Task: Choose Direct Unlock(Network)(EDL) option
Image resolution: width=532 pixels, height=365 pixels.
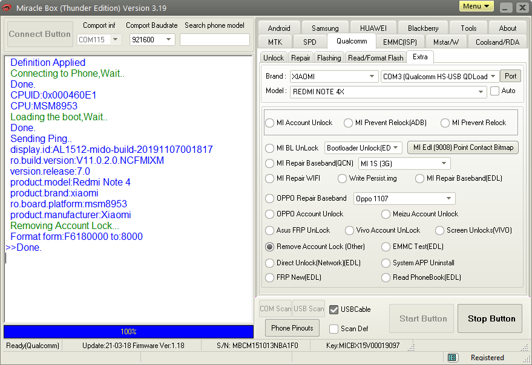Action: coord(270,263)
